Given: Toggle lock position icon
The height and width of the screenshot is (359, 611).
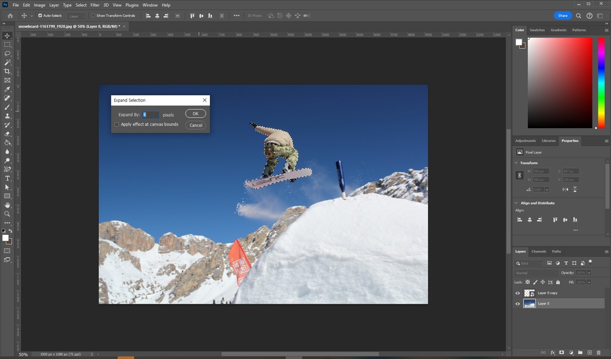Looking at the screenshot, I should [543, 282].
